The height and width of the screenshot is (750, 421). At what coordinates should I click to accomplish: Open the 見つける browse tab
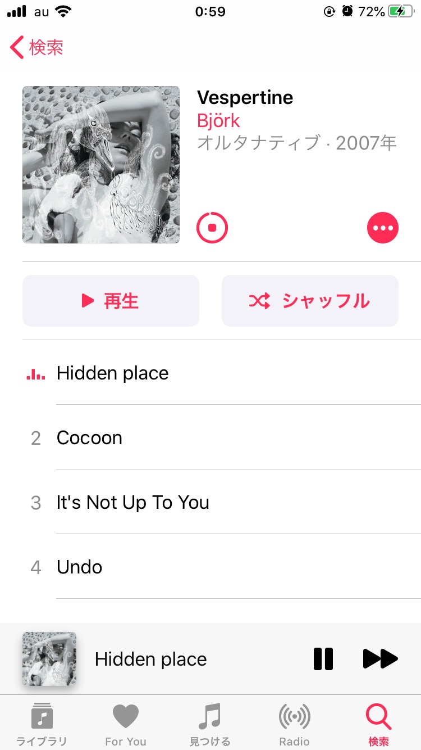(210, 724)
